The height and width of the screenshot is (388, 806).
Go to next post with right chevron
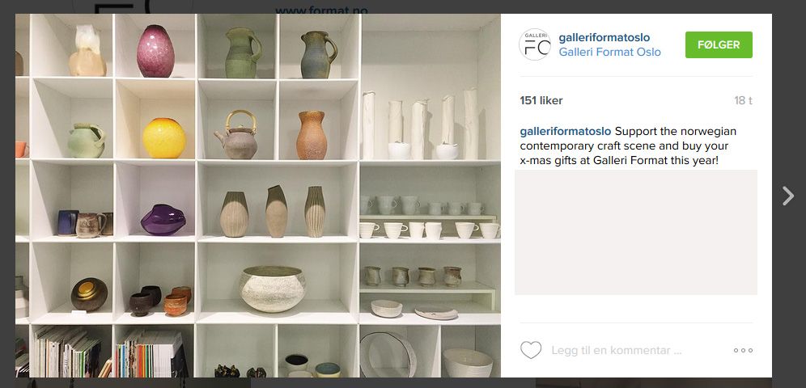(788, 196)
